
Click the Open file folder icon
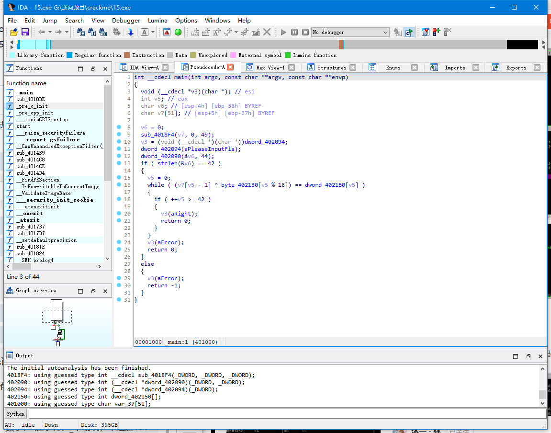coord(14,32)
